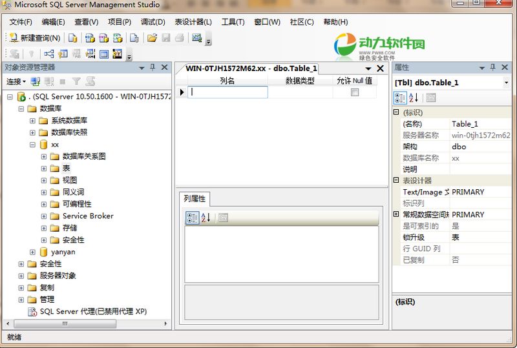Click the New Query (新建查询) toolbar button

(35, 38)
